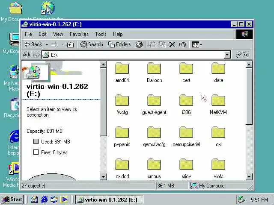Open the fwcfg folder
This screenshot has width=274, height=205.
(122, 104)
